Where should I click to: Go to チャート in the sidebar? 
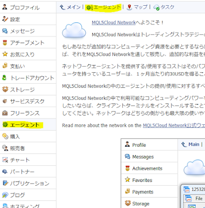(28, 160)
